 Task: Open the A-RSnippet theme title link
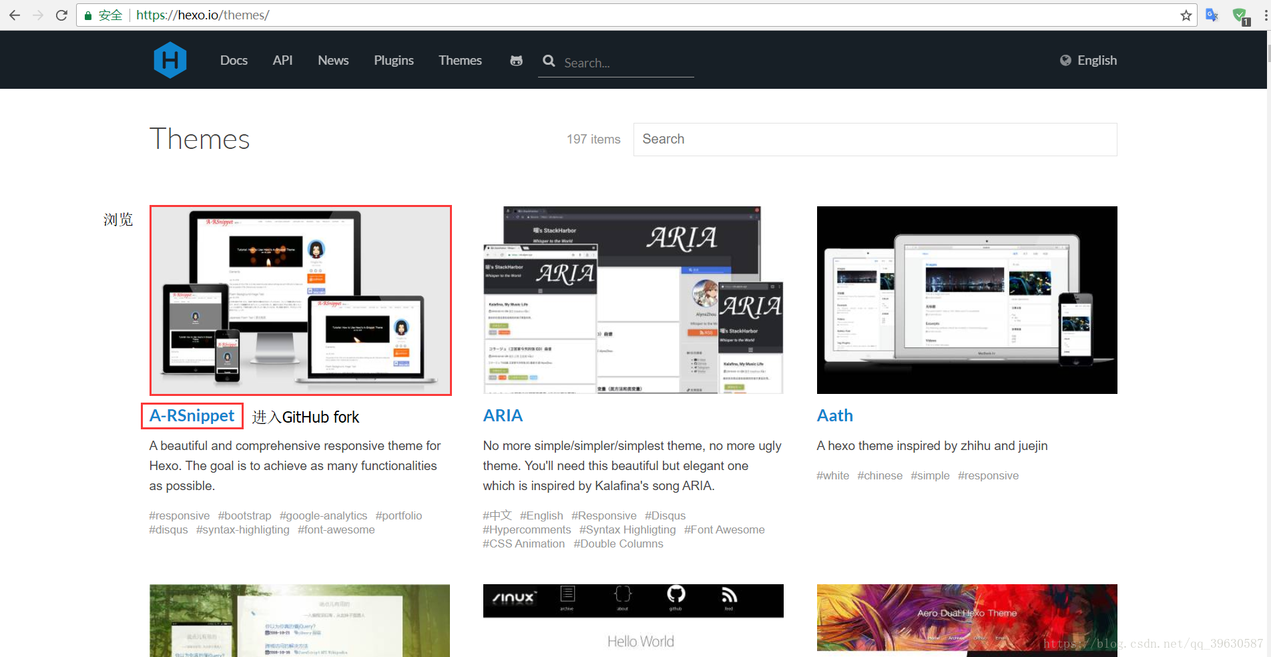tap(192, 416)
